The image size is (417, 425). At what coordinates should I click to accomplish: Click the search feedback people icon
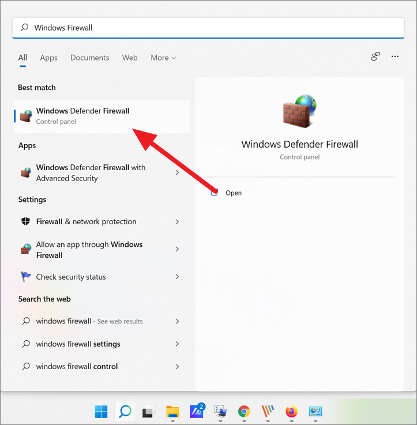coord(375,57)
